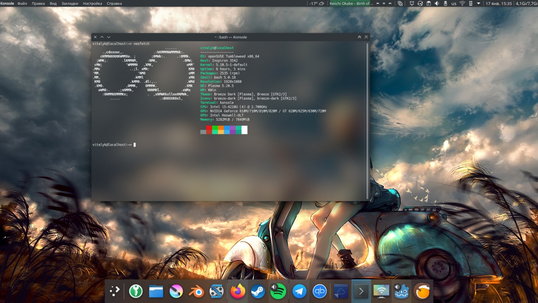Screen dimensions: 538x303
Task: Click 'OS: openSUSE Tumbleweed x86_64' line
Action: 229,56
